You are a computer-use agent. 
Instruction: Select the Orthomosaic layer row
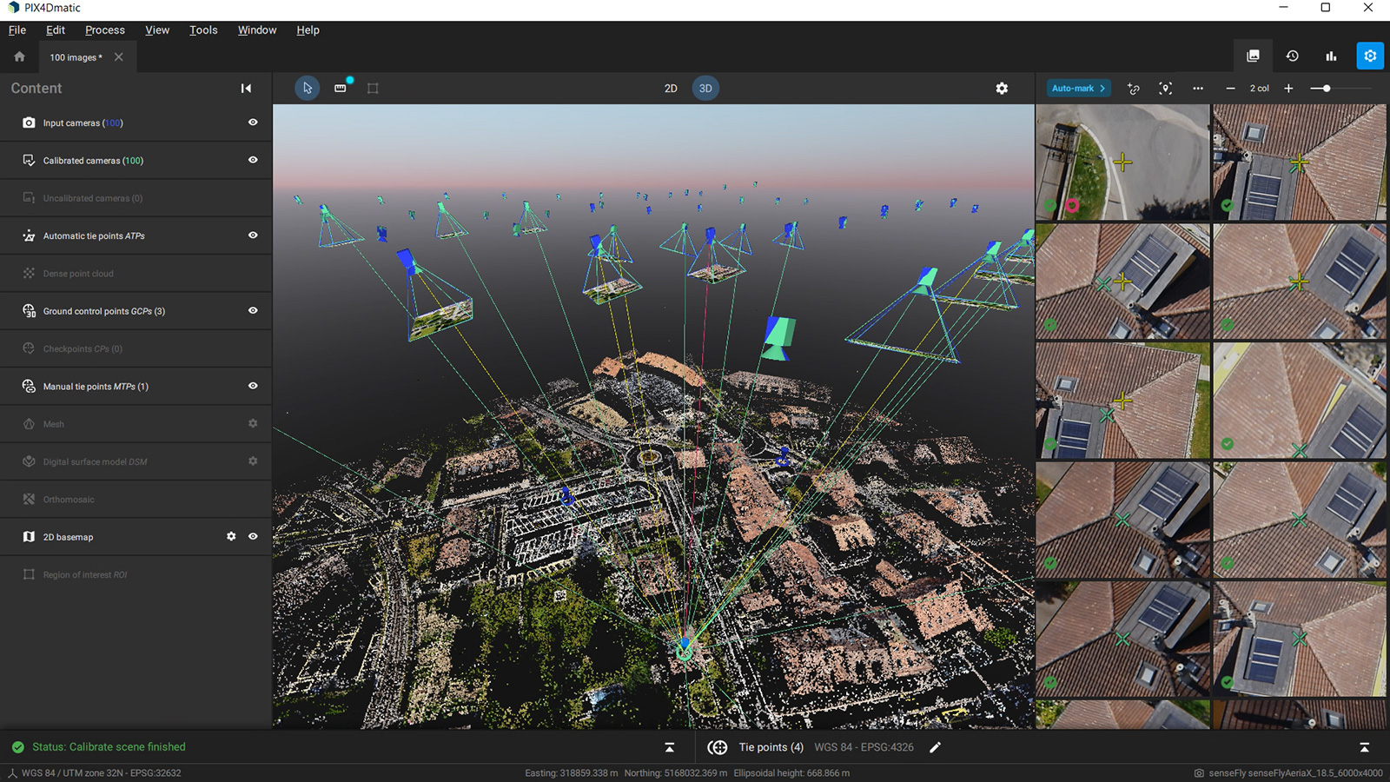[x=136, y=499]
